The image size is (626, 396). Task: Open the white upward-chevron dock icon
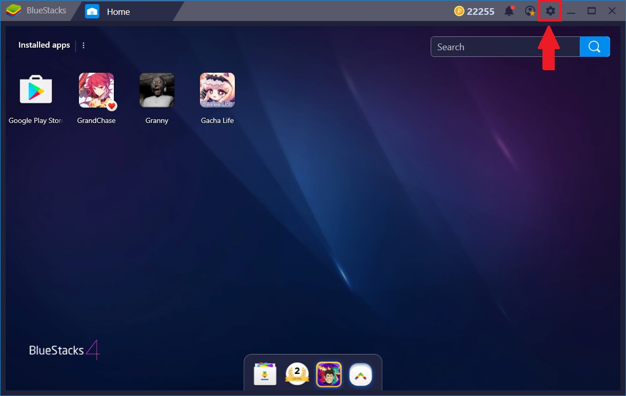coord(360,374)
